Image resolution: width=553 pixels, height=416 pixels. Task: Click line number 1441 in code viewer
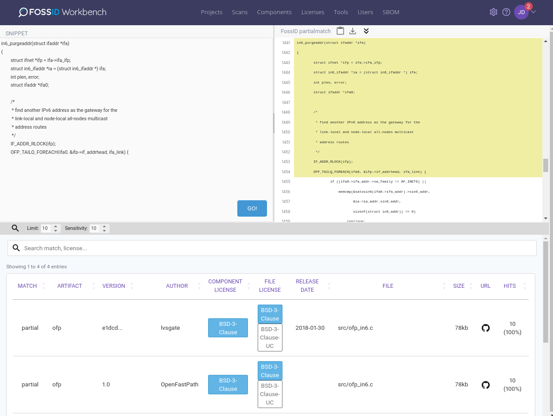(x=286, y=43)
